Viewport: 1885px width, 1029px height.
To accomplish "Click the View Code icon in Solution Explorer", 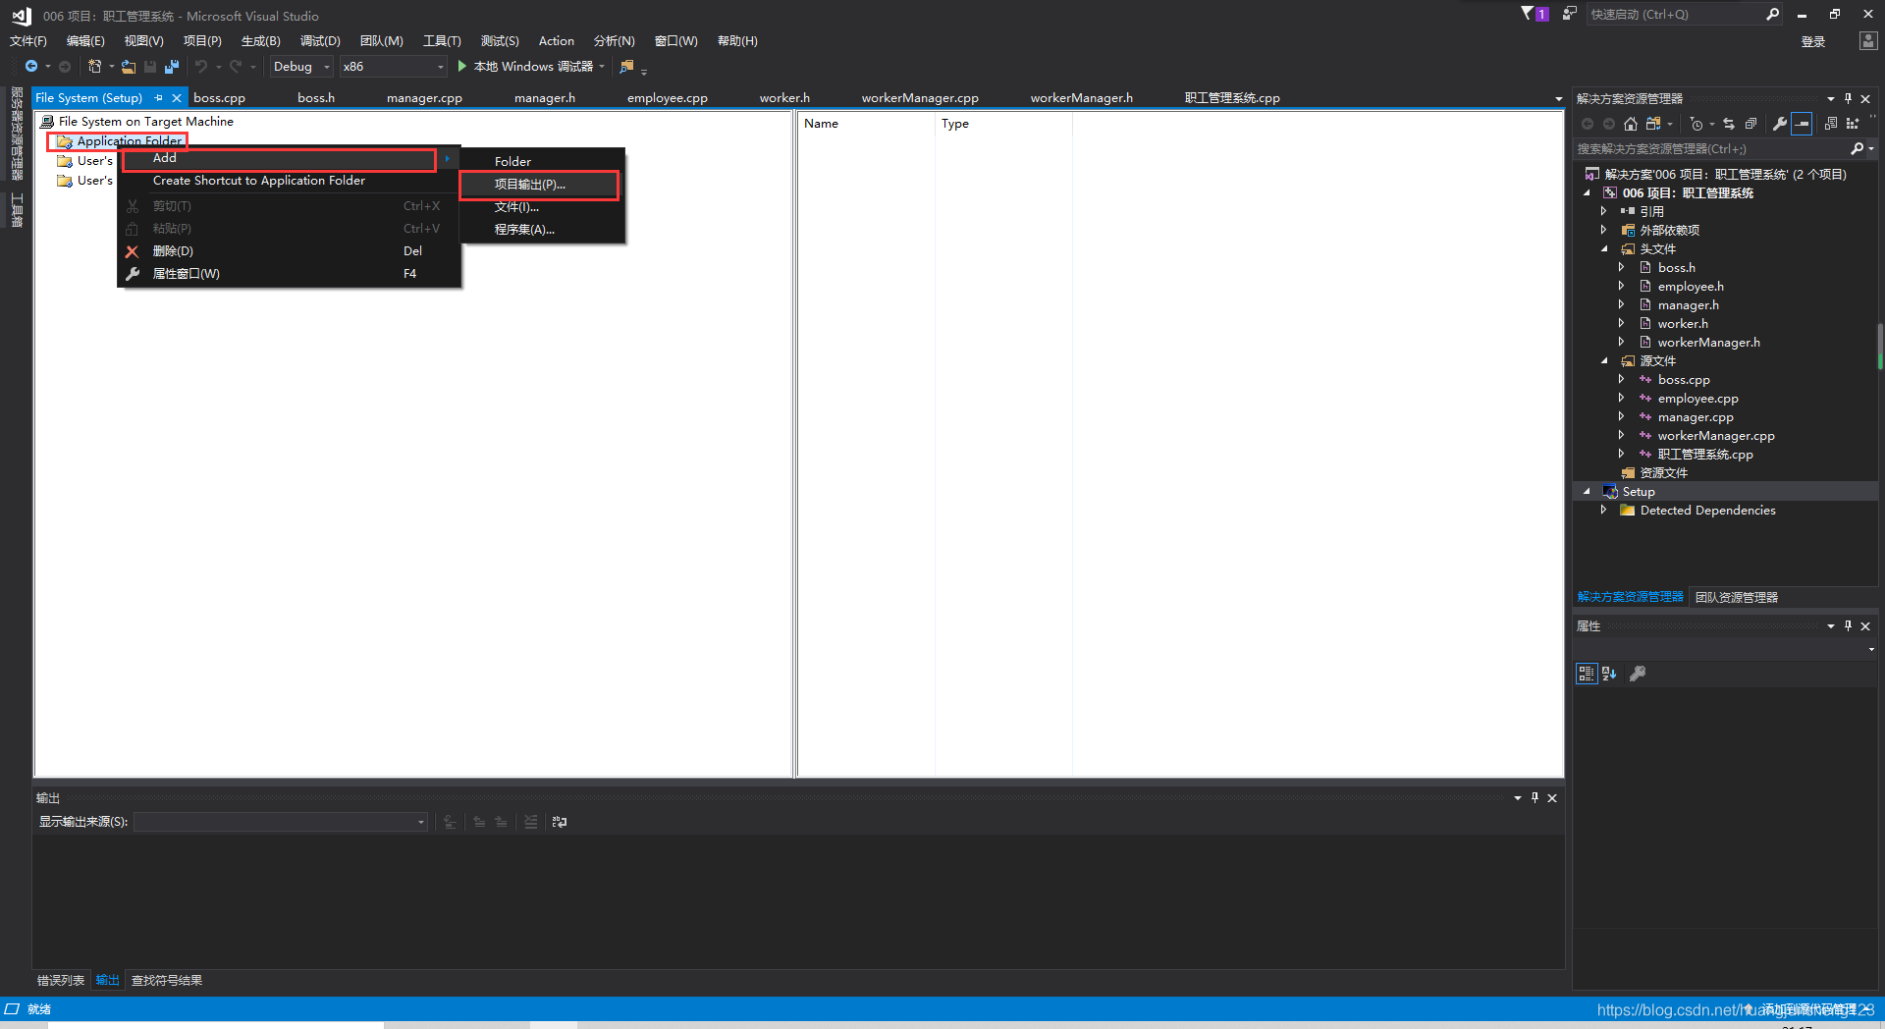I will pyautogui.click(x=1831, y=124).
